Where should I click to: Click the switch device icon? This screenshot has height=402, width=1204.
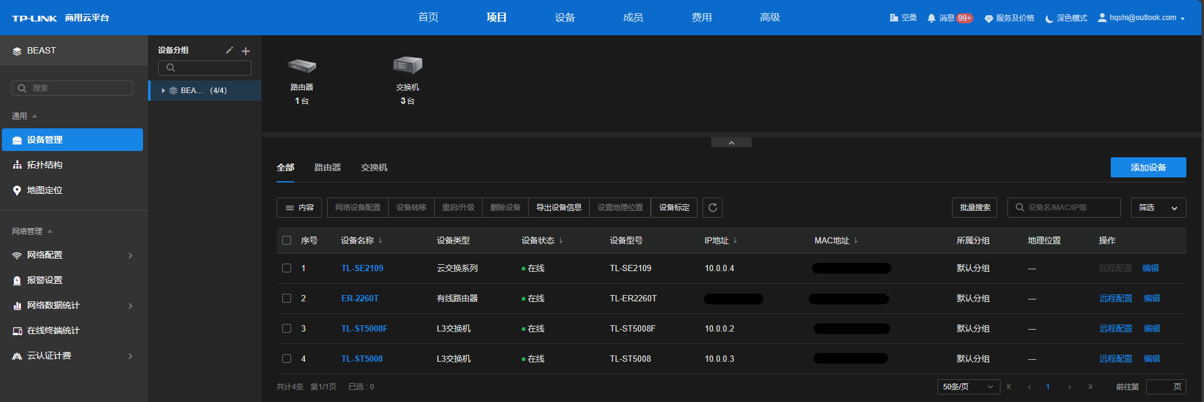point(407,65)
